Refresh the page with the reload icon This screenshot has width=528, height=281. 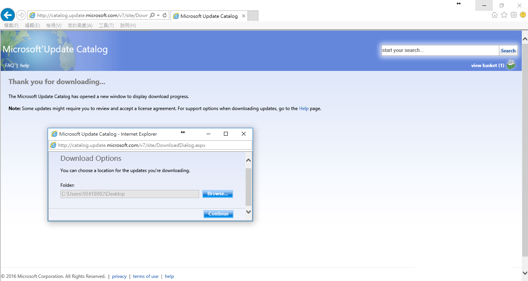tap(165, 16)
